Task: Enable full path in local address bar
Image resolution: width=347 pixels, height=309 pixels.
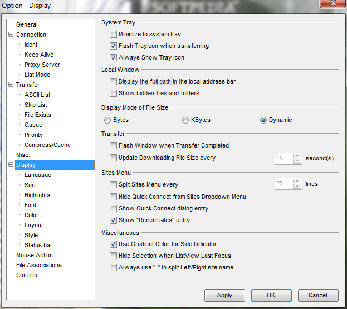Action: tap(113, 82)
